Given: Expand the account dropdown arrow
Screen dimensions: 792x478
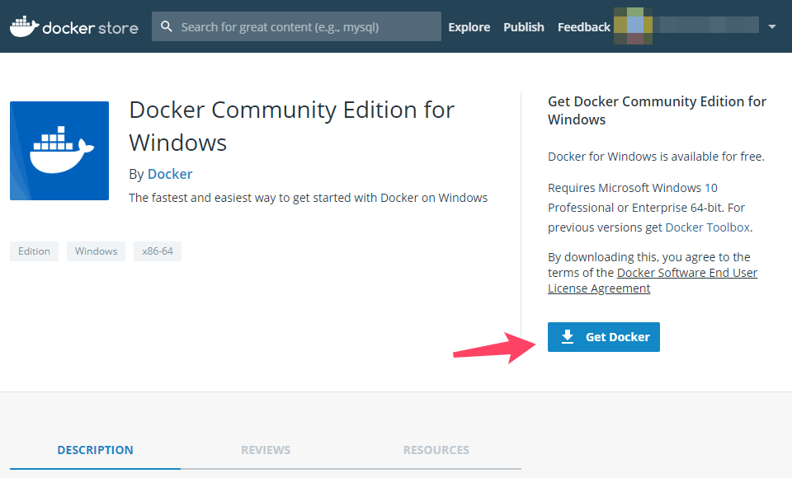Looking at the screenshot, I should coord(772,26).
